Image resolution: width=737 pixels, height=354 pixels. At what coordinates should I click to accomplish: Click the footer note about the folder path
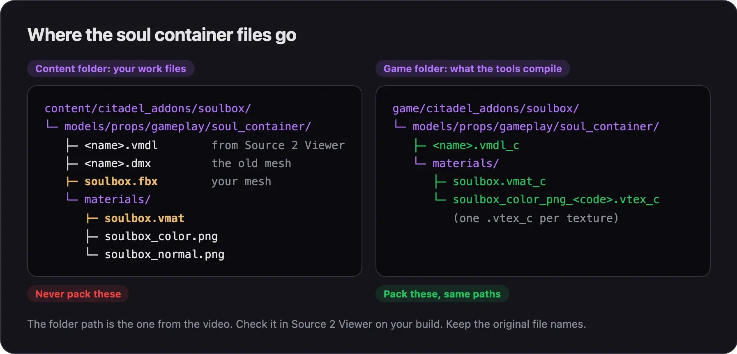tap(306, 324)
